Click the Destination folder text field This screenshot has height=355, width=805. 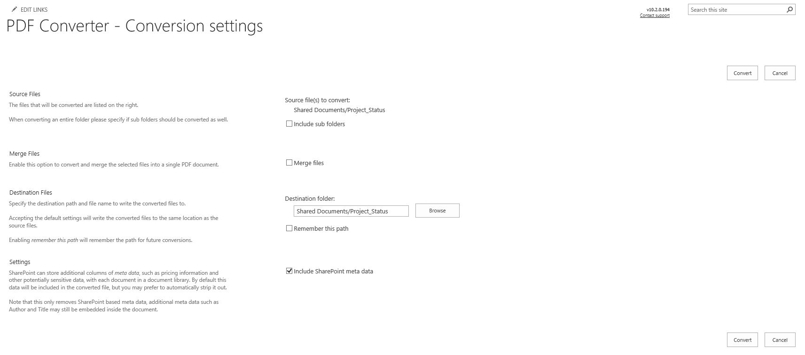point(351,211)
